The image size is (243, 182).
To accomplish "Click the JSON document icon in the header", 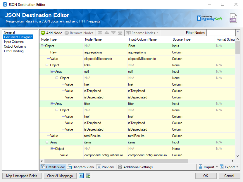I will [x=233, y=18].
